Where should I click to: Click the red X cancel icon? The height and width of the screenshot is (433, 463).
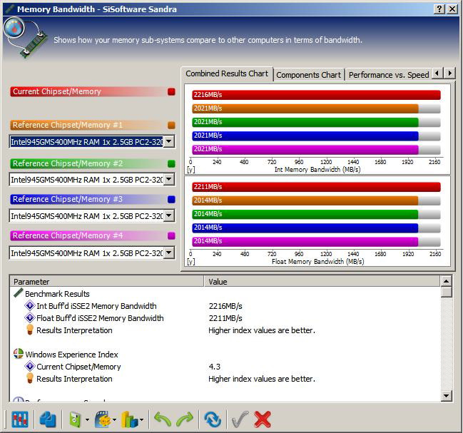click(x=263, y=419)
